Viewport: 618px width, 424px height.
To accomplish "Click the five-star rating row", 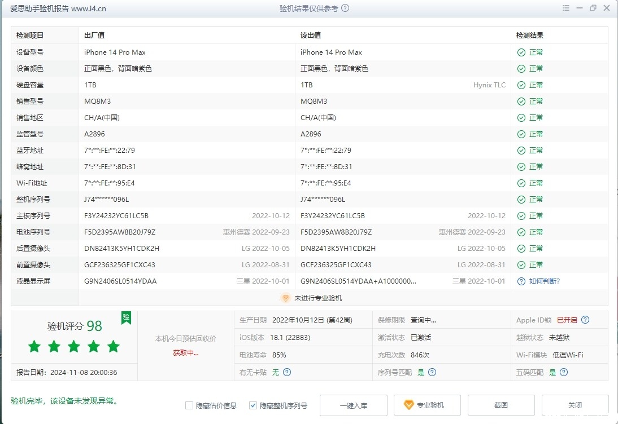I will pyautogui.click(x=73, y=347).
